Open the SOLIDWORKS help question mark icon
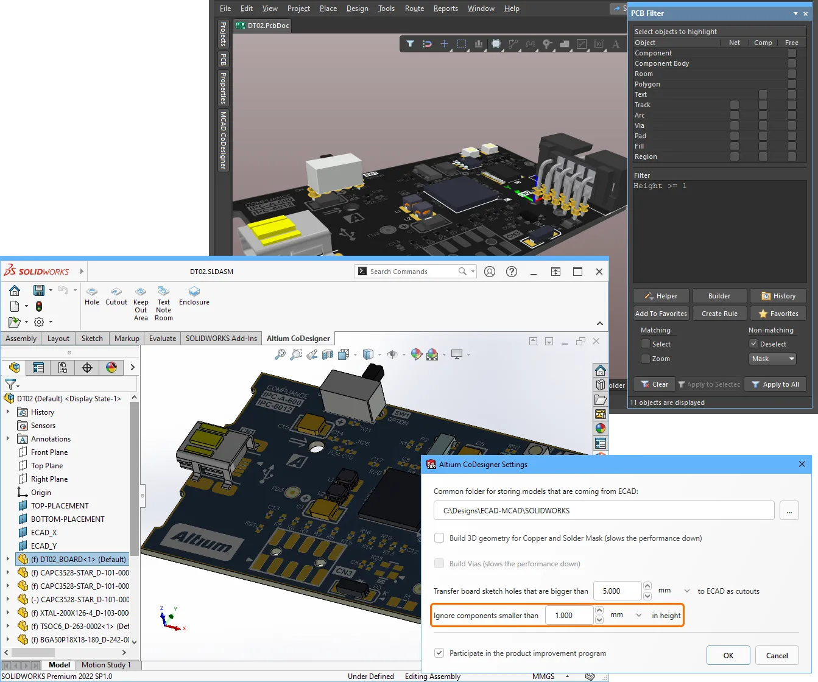818x682 pixels. tap(512, 272)
